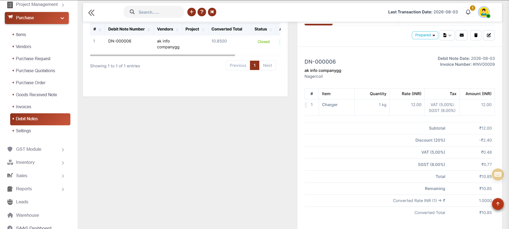Click the table horizontal scrollbar
Image resolution: width=509 pixels, height=229 pixels.
[162, 55]
